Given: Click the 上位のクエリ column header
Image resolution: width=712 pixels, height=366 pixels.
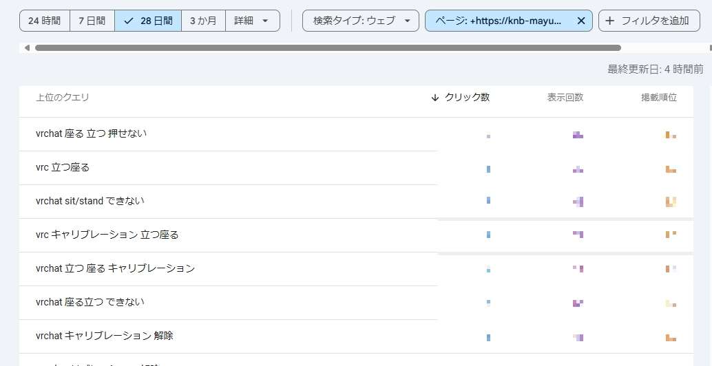Looking at the screenshot, I should (63, 98).
